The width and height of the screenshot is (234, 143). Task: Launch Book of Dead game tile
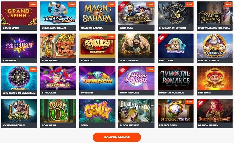tap(58, 48)
